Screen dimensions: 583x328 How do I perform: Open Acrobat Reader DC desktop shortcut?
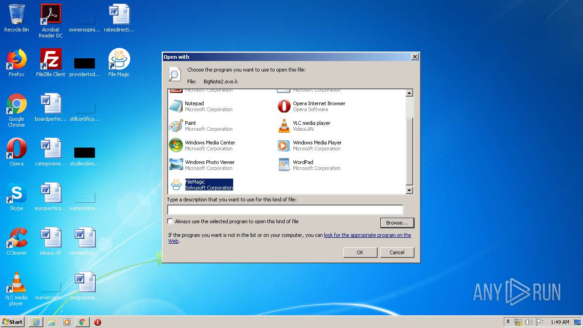[x=51, y=21]
